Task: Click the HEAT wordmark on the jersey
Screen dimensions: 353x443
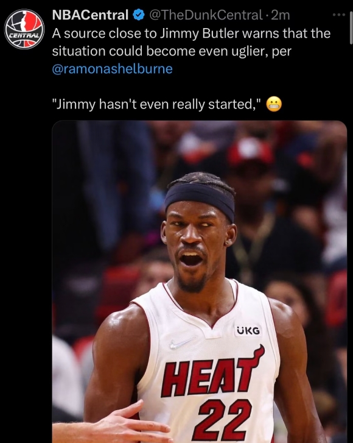Action: click(213, 372)
